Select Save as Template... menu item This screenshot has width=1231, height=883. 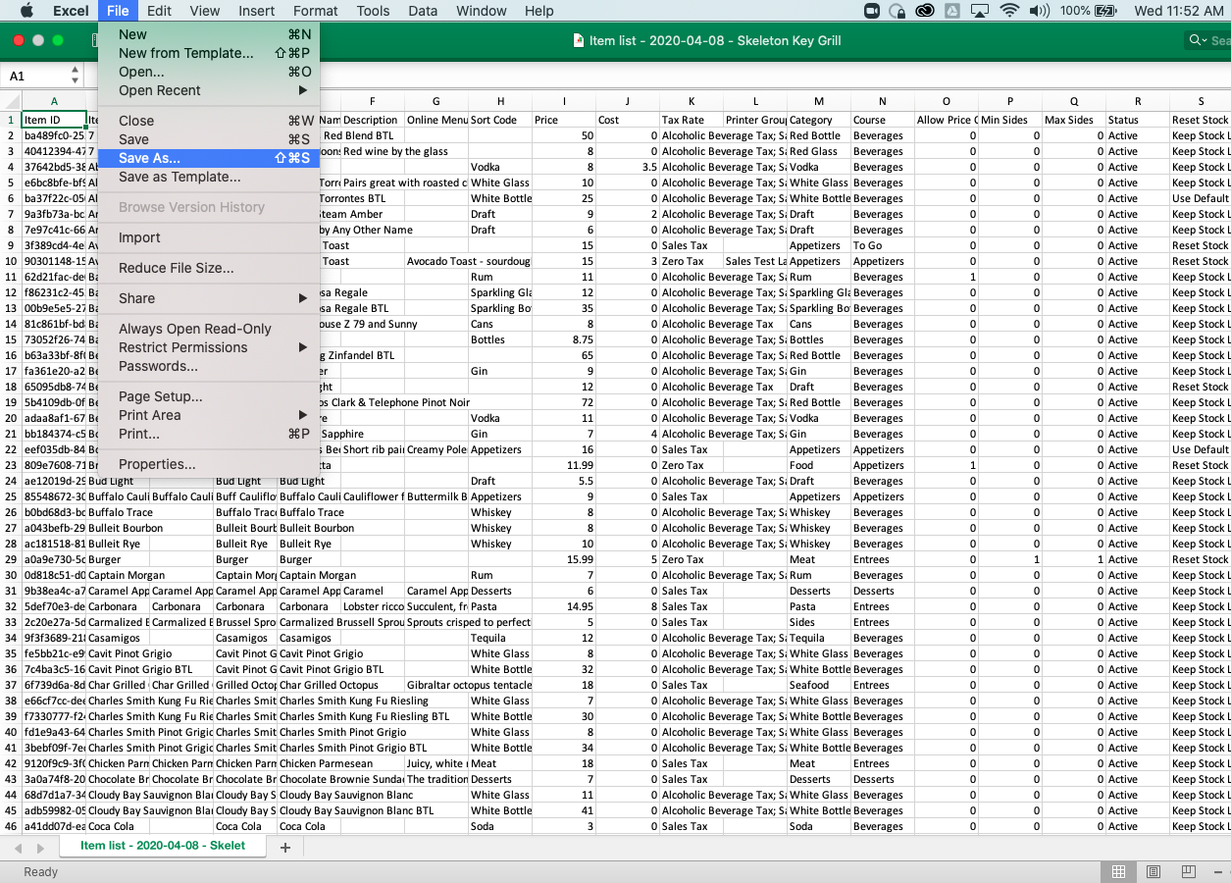click(x=209, y=177)
